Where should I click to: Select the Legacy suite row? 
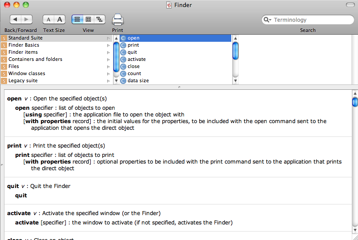tap(56, 80)
